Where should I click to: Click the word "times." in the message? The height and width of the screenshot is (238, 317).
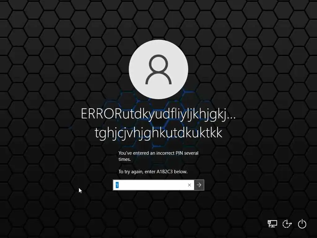pos(124,159)
